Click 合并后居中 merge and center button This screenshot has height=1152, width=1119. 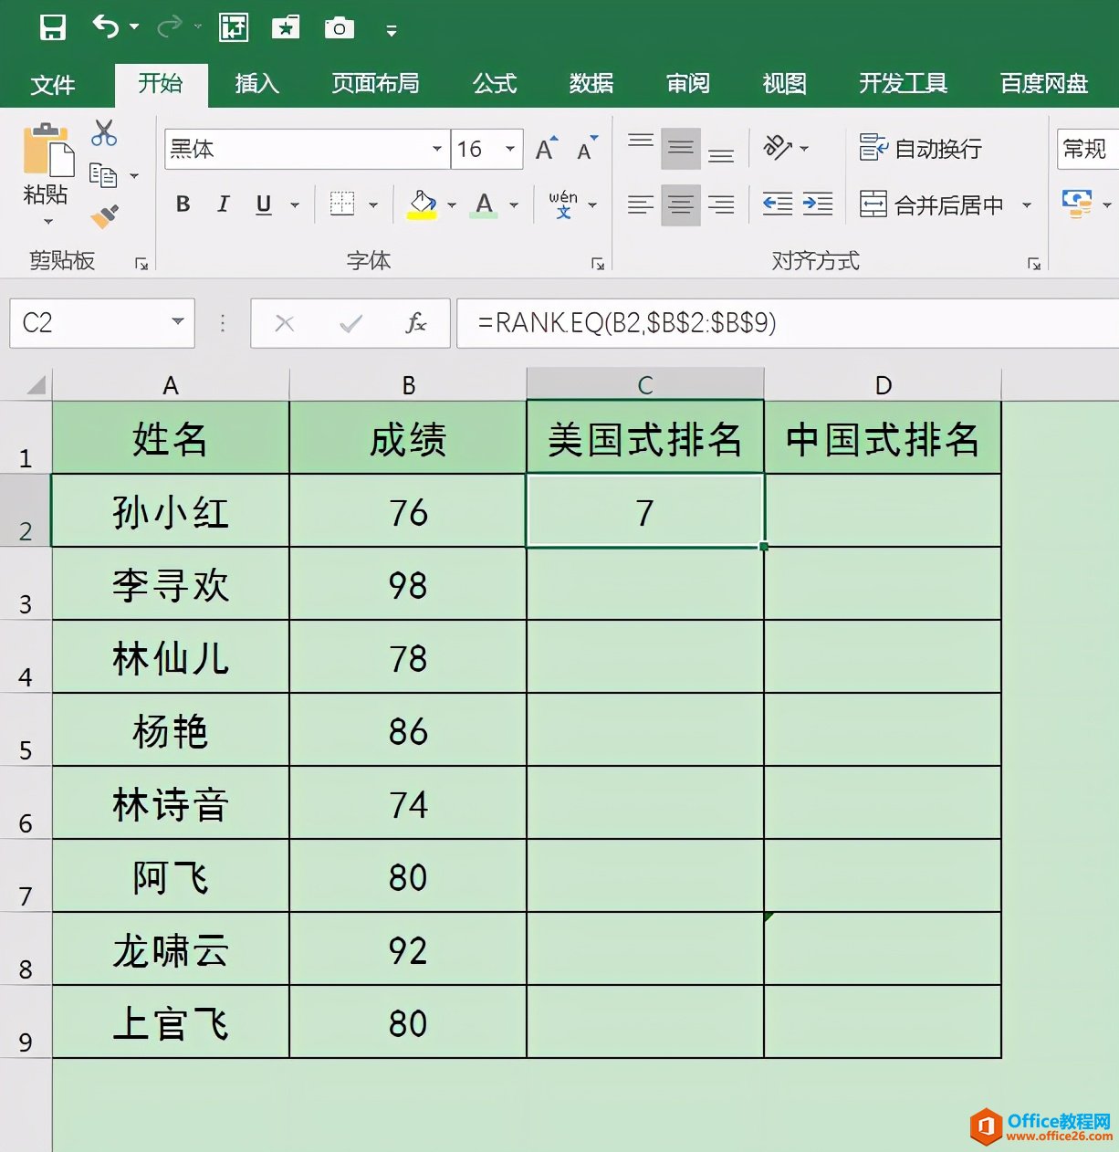tap(932, 204)
